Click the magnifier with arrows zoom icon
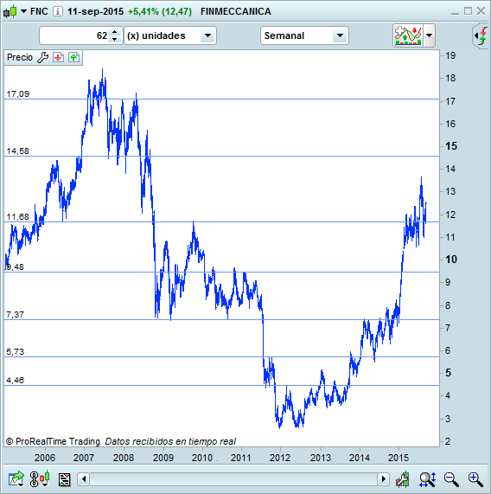 [427, 479]
